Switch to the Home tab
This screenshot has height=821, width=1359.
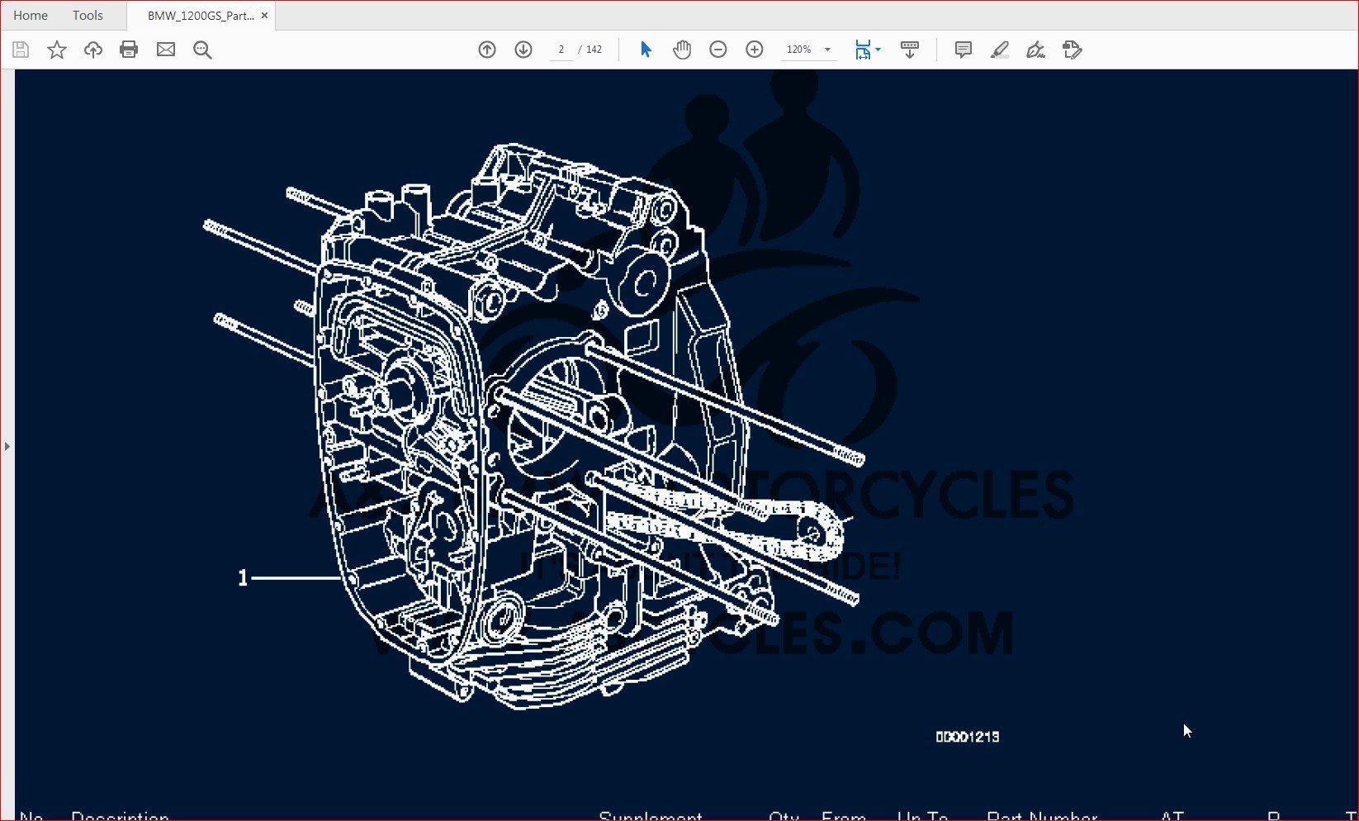coord(31,16)
